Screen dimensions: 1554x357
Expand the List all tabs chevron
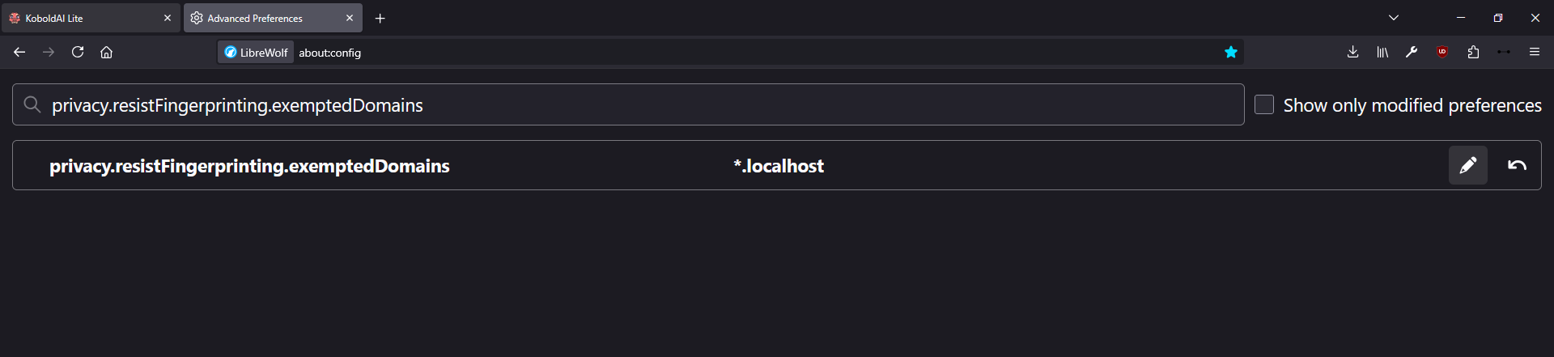pos(1394,18)
